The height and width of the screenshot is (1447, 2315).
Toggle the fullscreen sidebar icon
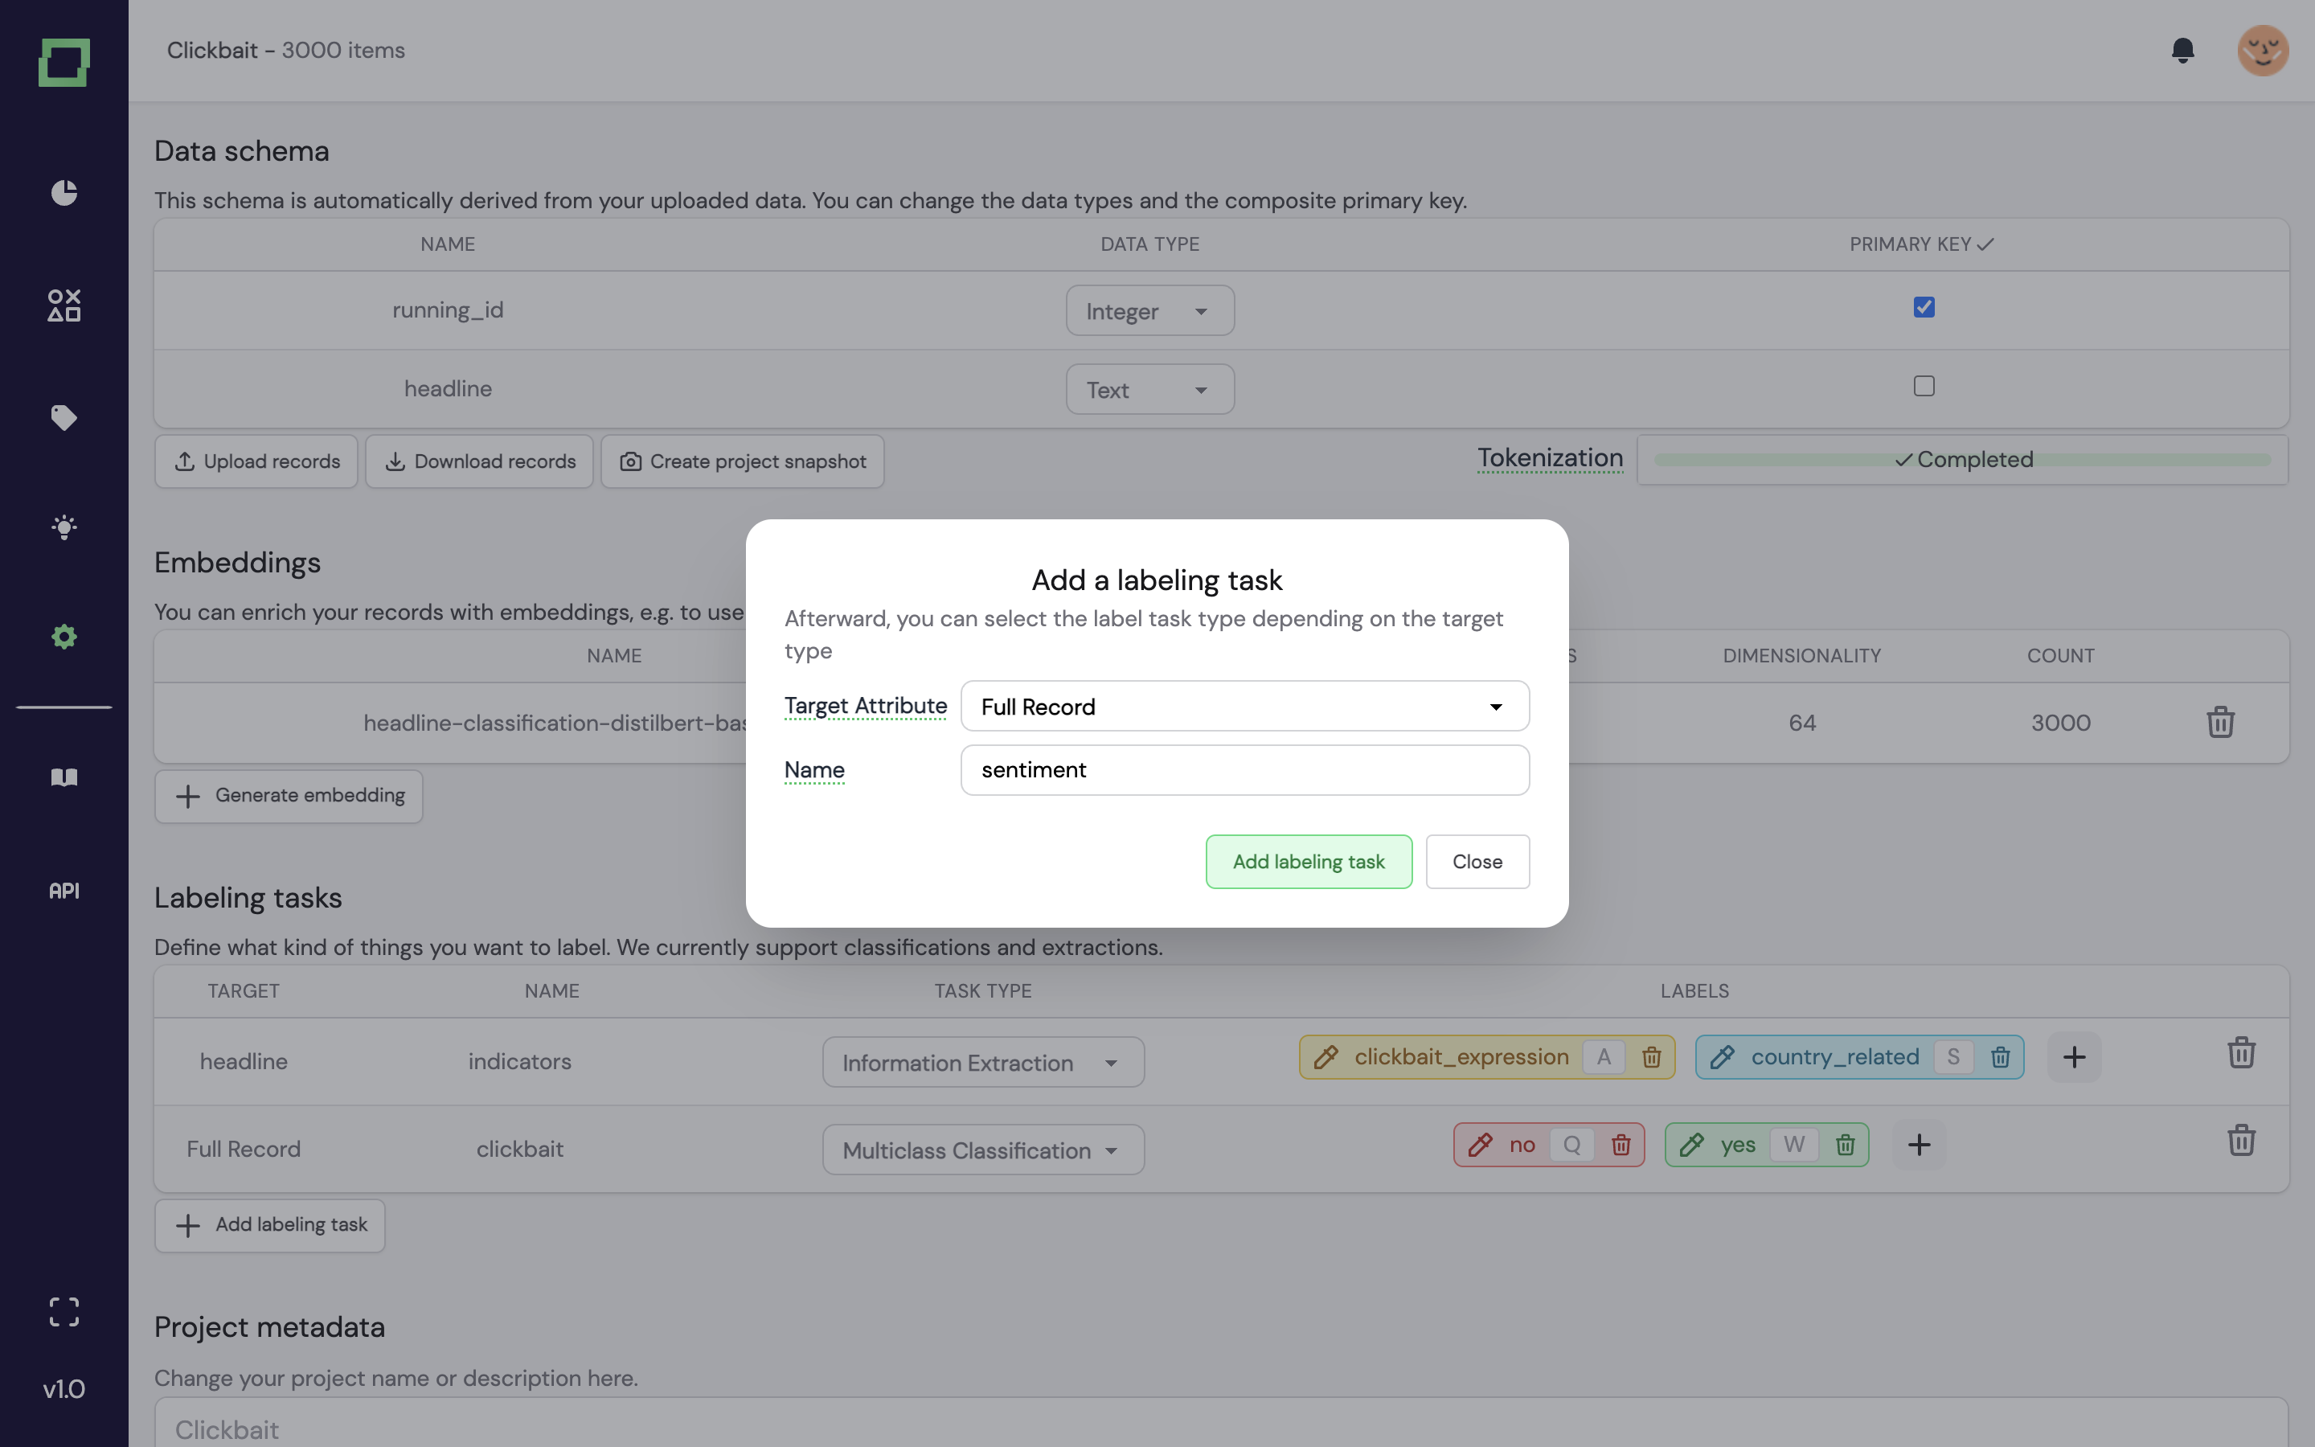pos(64,1311)
